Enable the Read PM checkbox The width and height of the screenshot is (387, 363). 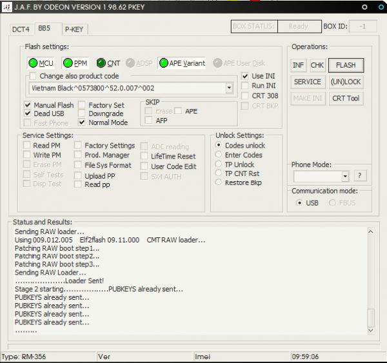26,145
